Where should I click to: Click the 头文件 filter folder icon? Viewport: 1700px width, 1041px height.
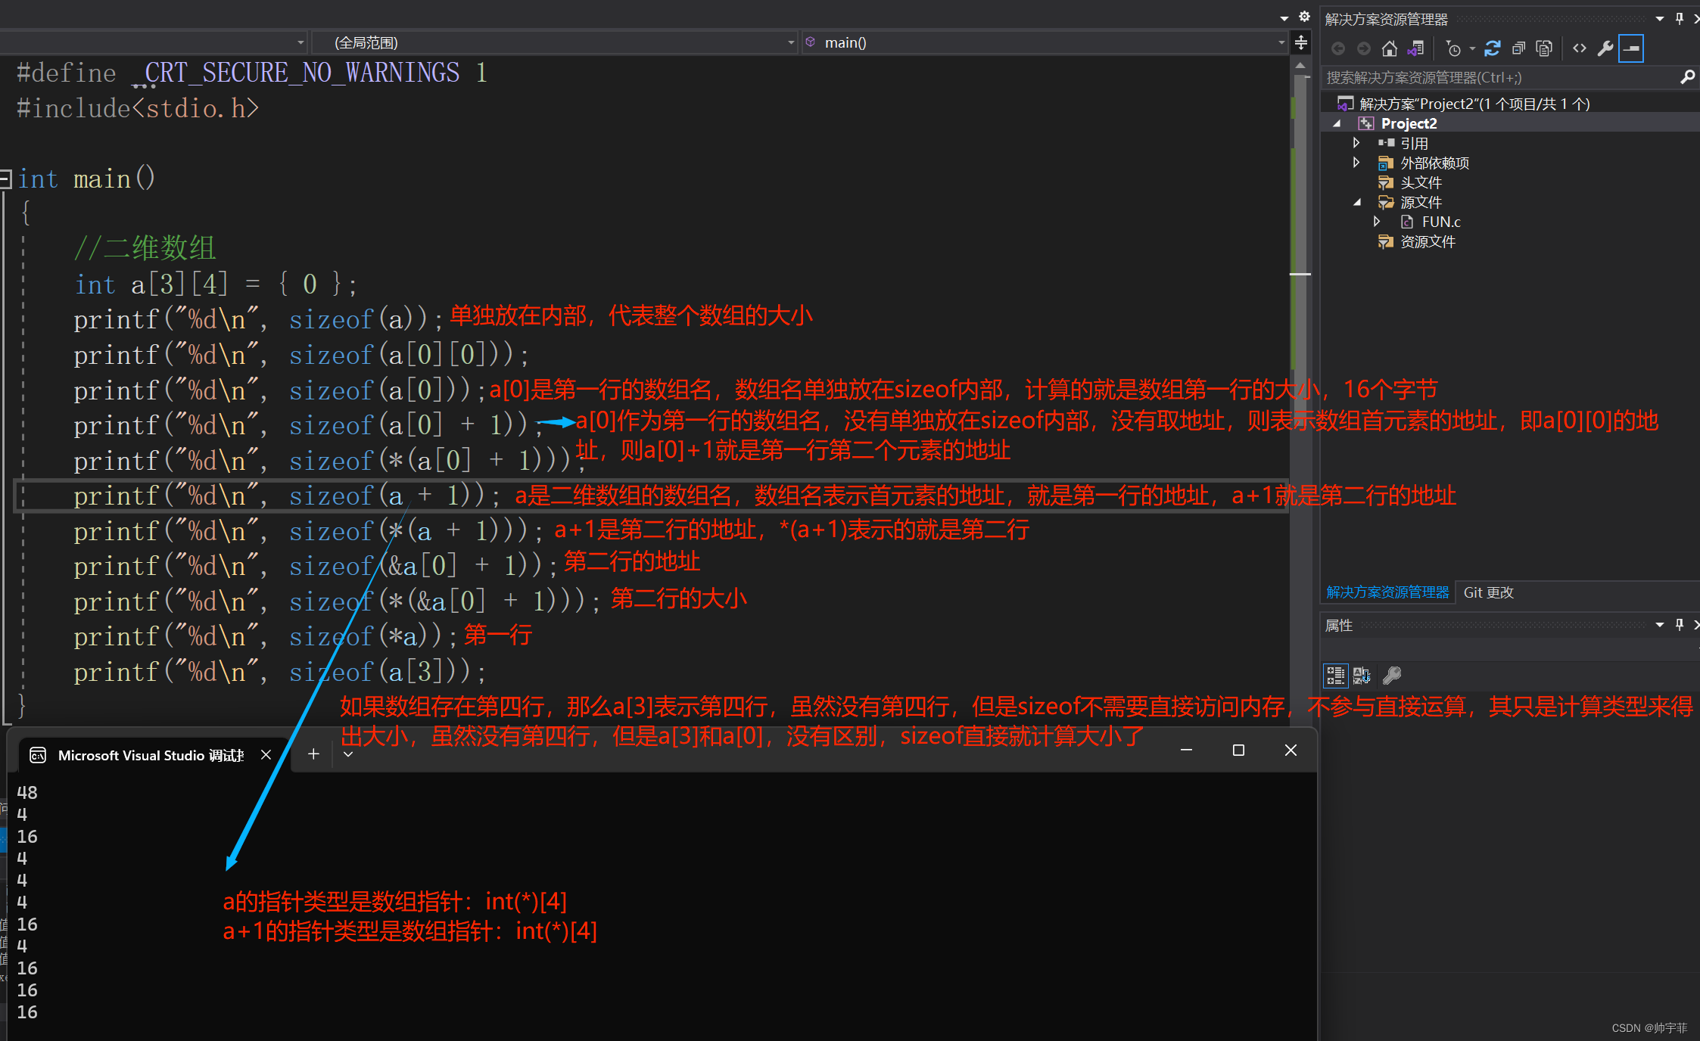click(x=1386, y=182)
